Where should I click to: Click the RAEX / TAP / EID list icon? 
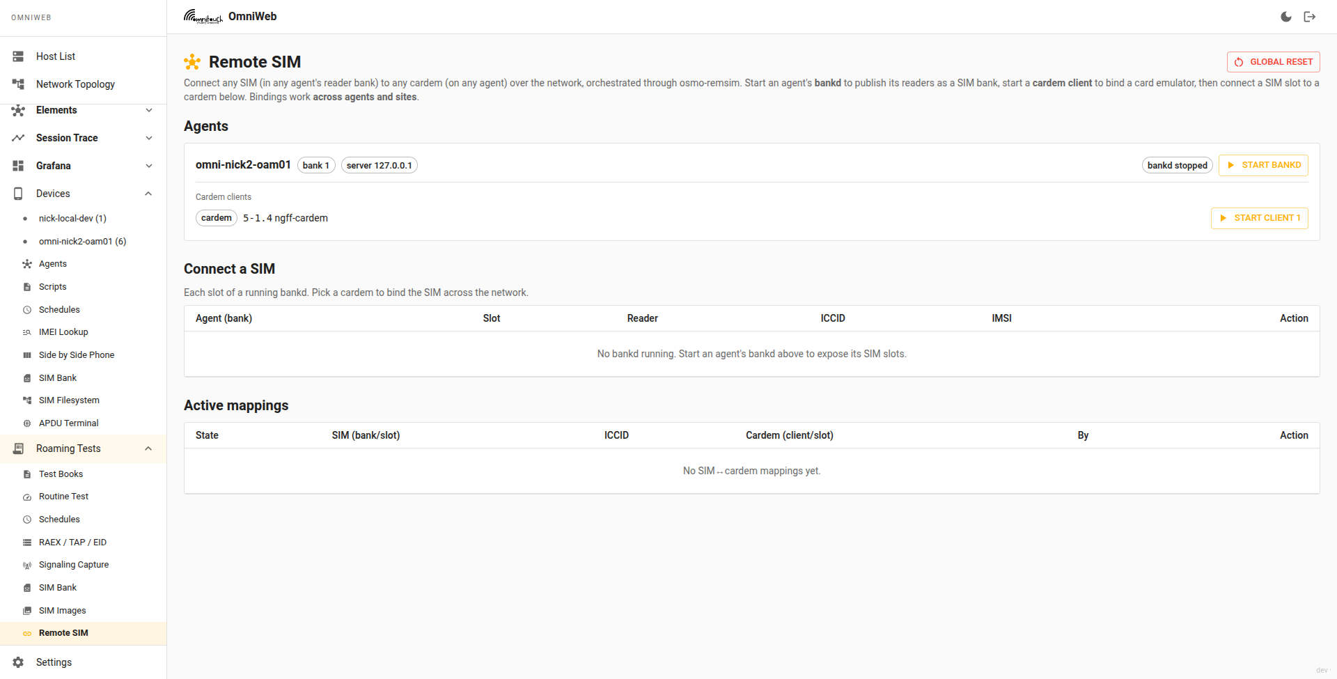(27, 543)
